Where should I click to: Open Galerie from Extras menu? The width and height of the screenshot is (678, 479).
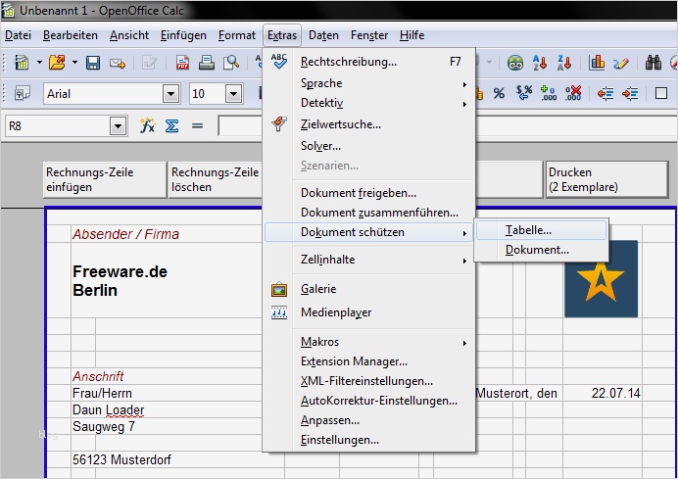pyautogui.click(x=369, y=289)
